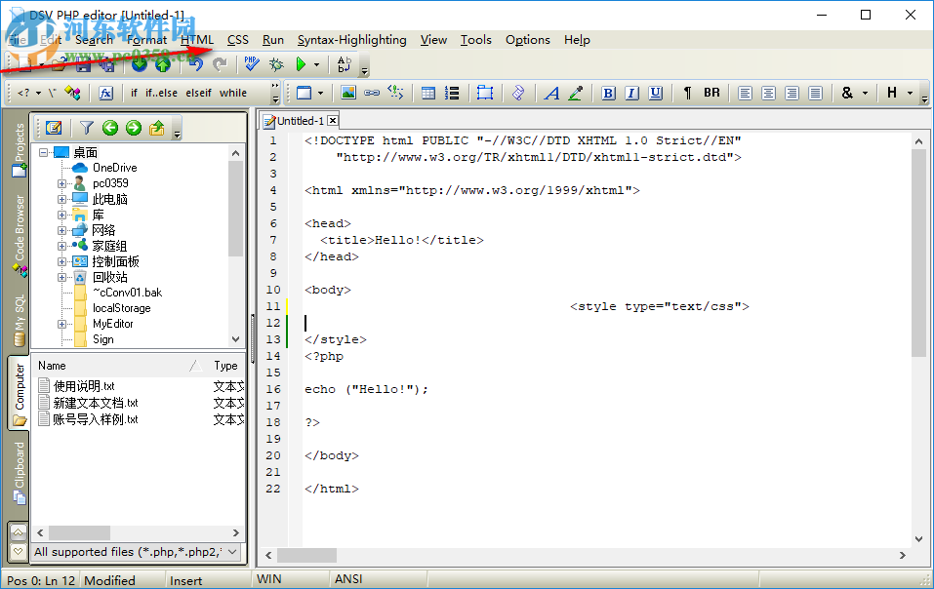
Task: Open the insert table tool
Action: pos(427,93)
